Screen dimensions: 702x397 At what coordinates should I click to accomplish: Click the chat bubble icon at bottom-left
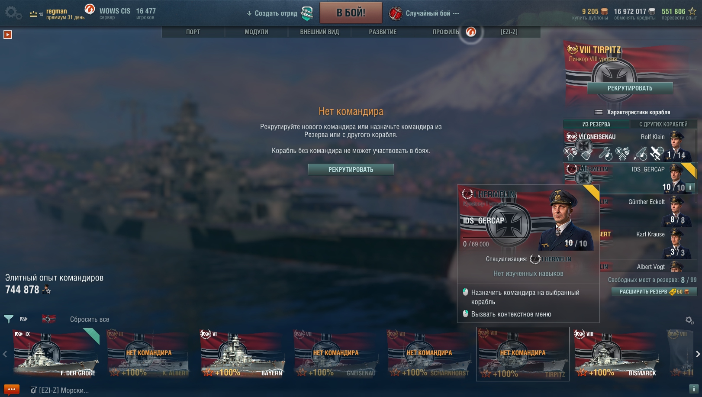tap(12, 390)
